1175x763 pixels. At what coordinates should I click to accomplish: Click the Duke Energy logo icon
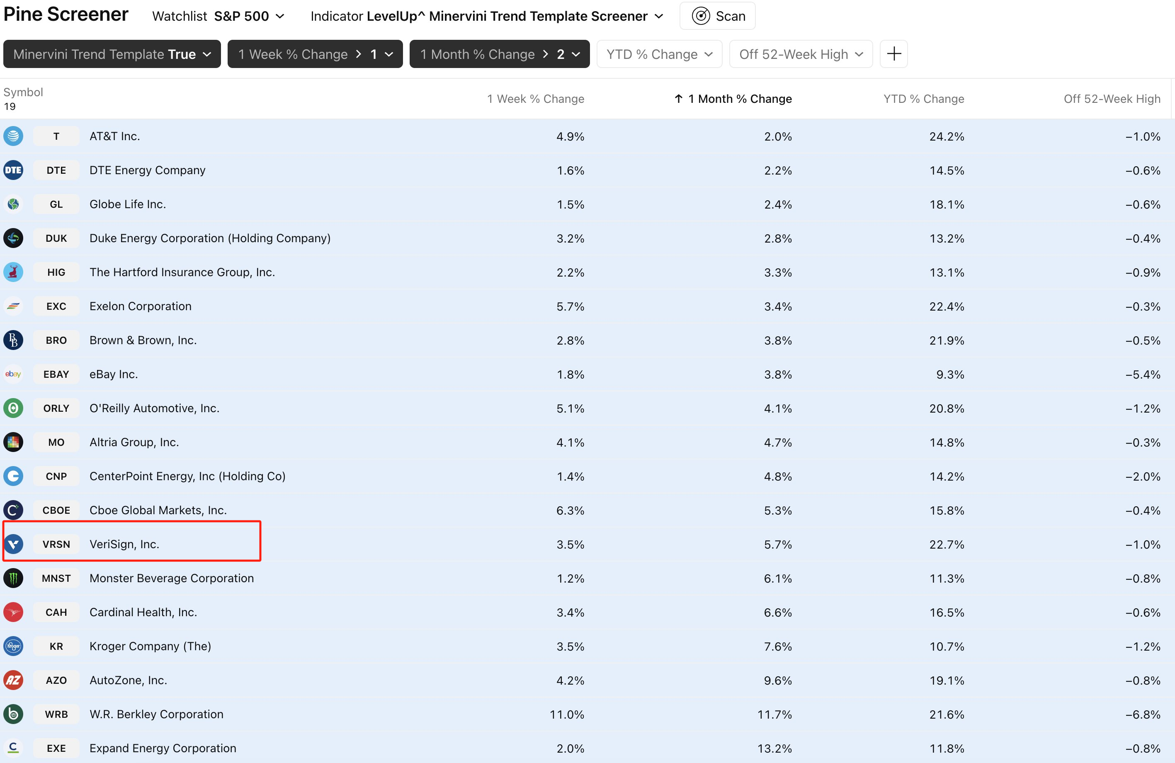(13, 238)
